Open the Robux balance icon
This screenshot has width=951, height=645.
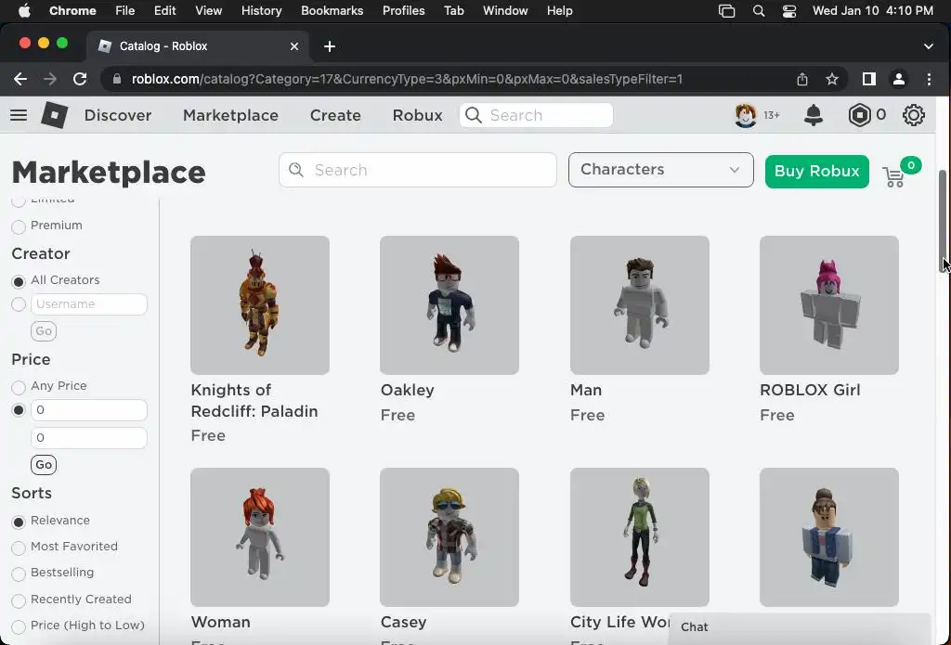point(859,115)
